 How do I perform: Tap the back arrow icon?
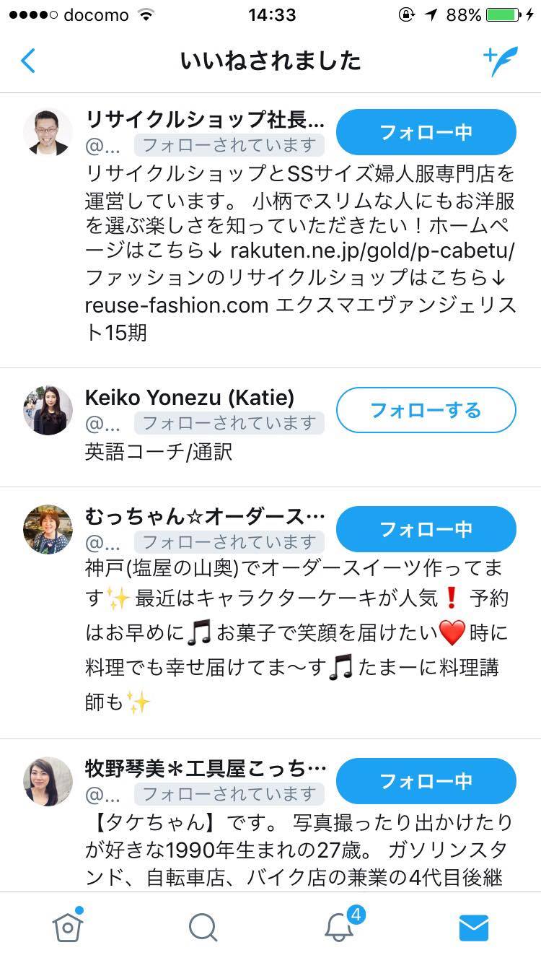(x=28, y=61)
